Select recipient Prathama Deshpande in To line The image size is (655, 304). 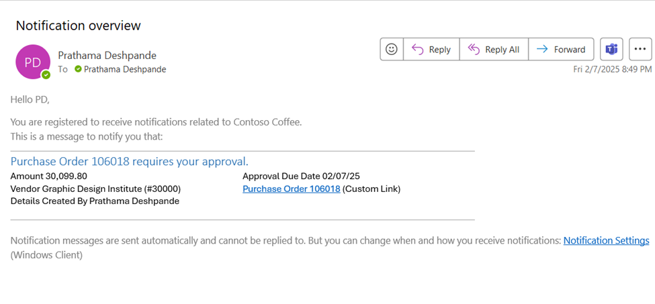coord(125,69)
